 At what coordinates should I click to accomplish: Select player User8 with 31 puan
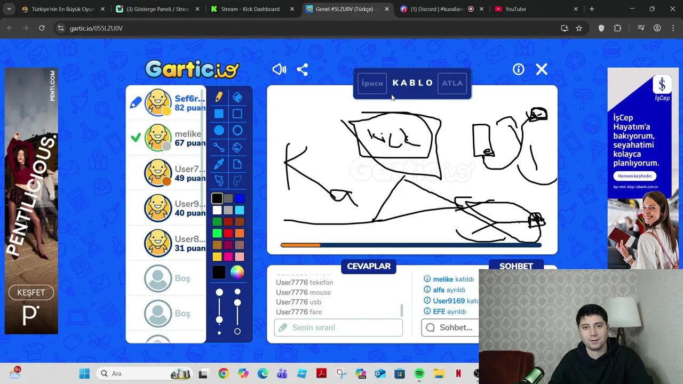(166, 243)
